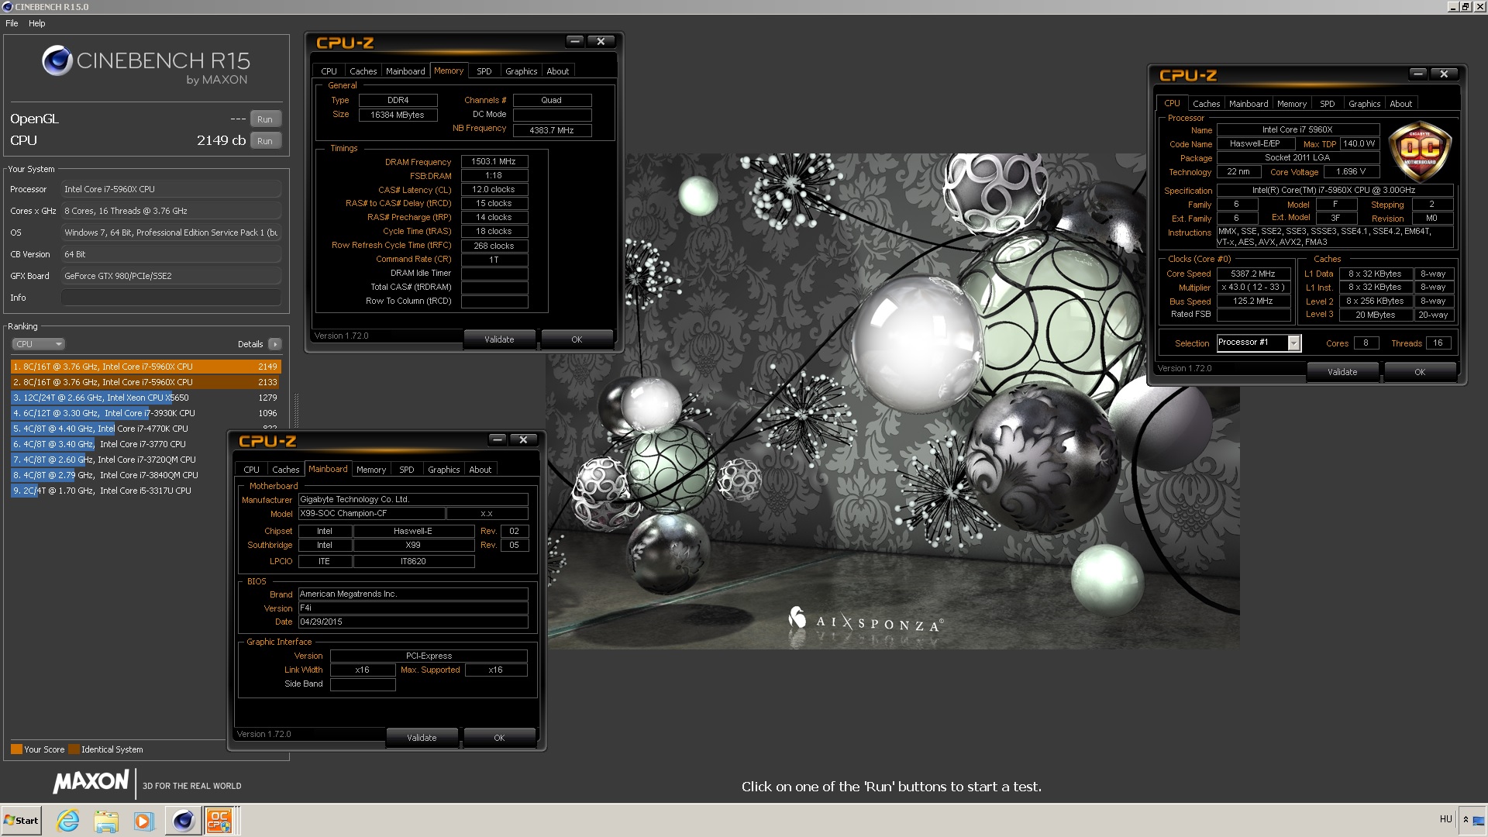Click the Start button

21,820
